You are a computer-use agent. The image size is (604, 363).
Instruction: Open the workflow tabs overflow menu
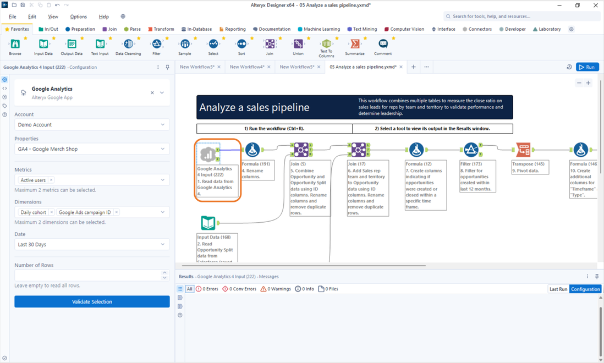[426, 67]
